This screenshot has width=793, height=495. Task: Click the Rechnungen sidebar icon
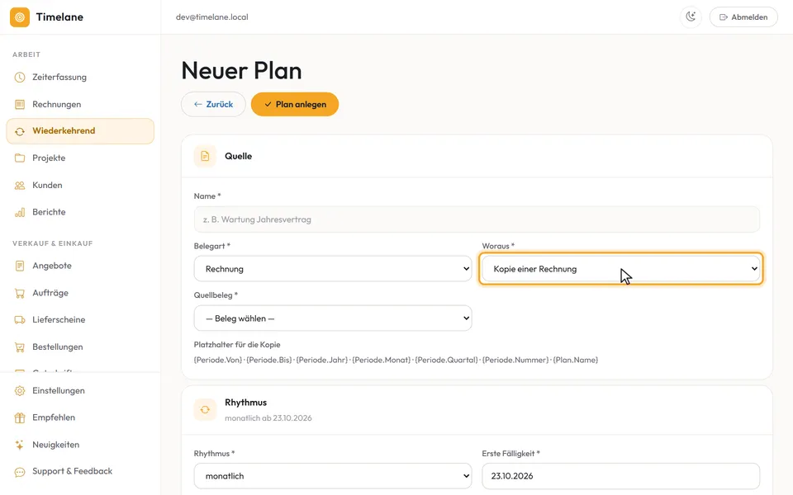click(20, 104)
